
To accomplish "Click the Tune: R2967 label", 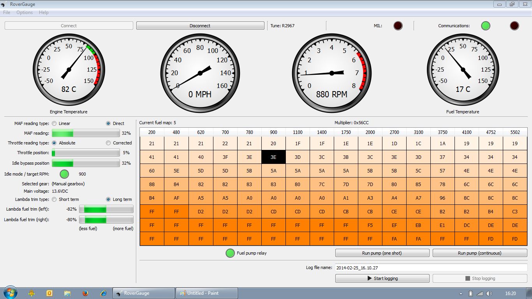I will coord(282,26).
